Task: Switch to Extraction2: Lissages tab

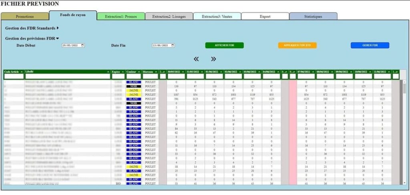Action: tap(169, 16)
